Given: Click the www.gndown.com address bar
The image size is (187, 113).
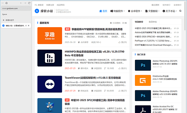Looking at the screenshot, I should [x=16, y=8].
